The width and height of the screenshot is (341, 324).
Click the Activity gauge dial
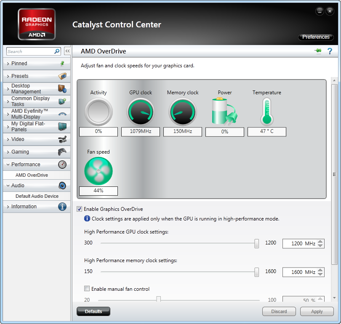pyautogui.click(x=99, y=112)
